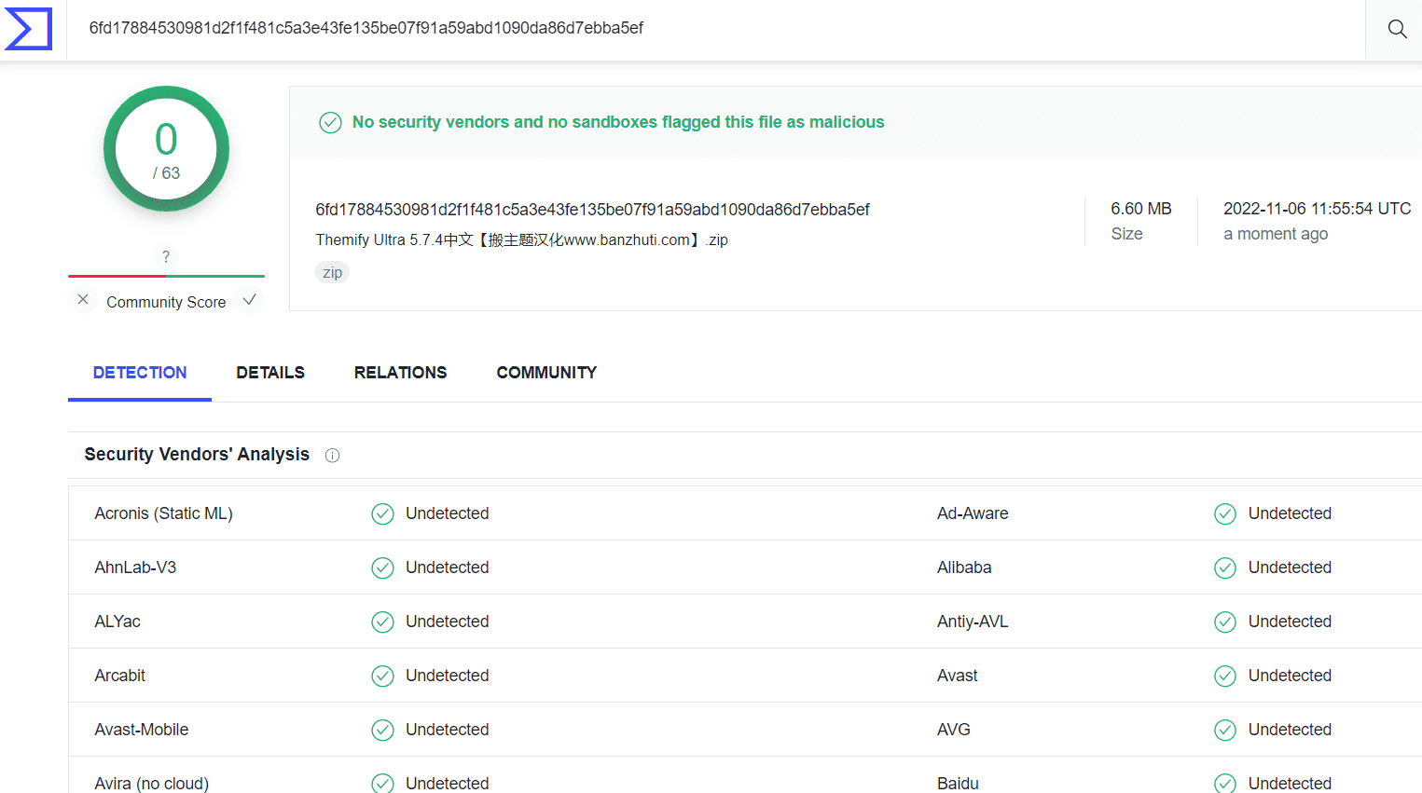
Task: Click the community score question mark
Action: tap(166, 256)
